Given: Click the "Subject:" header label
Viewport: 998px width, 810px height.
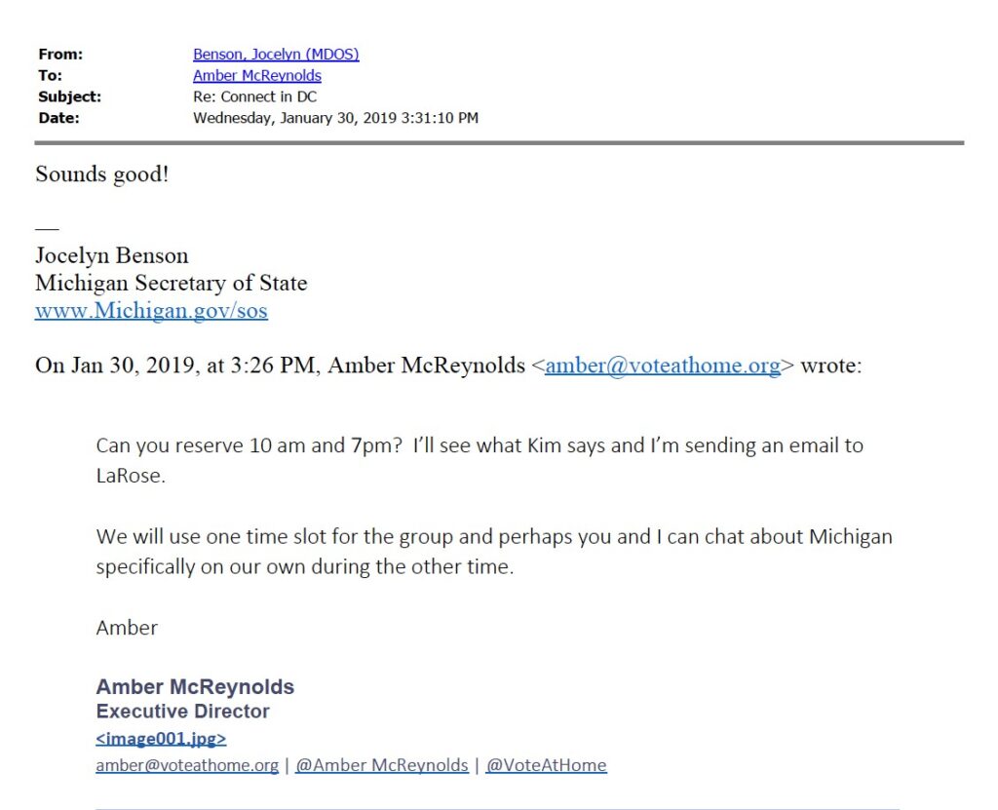Looking at the screenshot, I should [69, 97].
